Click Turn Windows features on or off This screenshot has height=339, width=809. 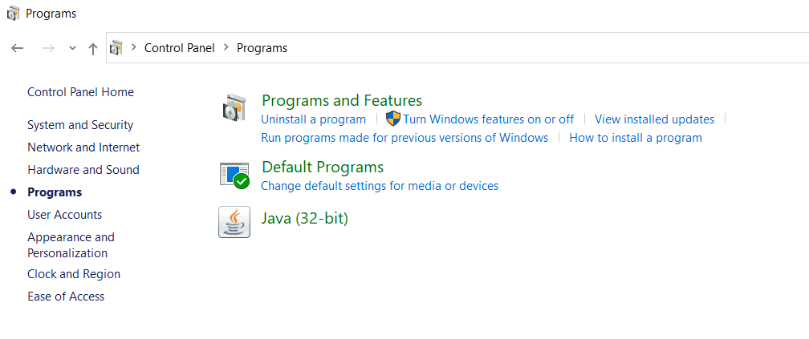tap(489, 119)
